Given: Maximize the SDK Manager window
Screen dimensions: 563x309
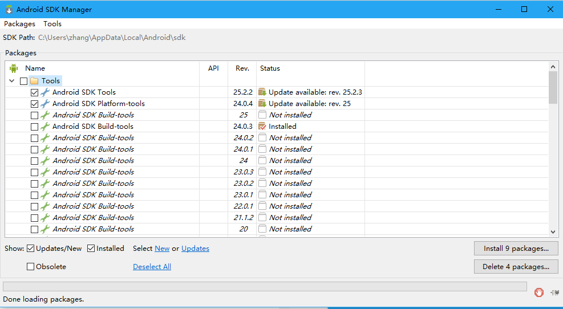Looking at the screenshot, I should click(524, 9).
